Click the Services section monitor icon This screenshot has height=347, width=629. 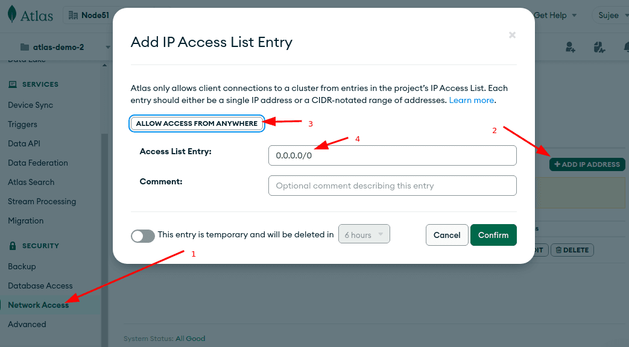(13, 84)
